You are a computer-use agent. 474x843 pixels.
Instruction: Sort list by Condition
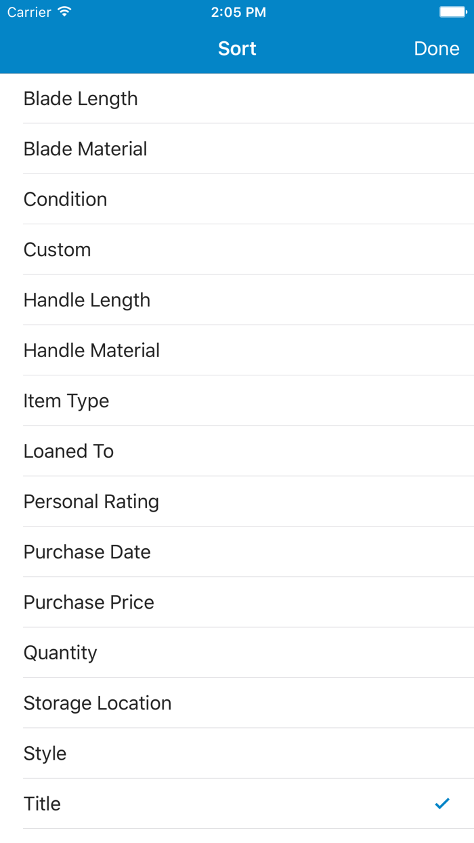point(66,199)
